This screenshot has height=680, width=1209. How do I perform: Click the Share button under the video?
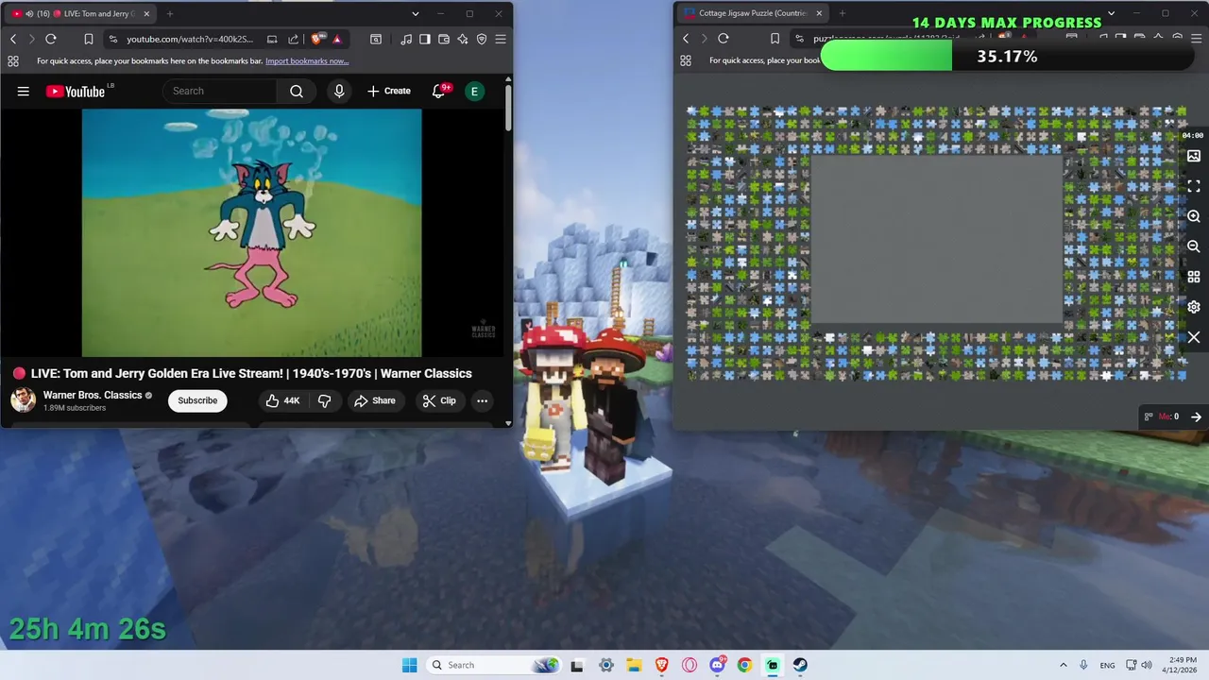click(375, 400)
